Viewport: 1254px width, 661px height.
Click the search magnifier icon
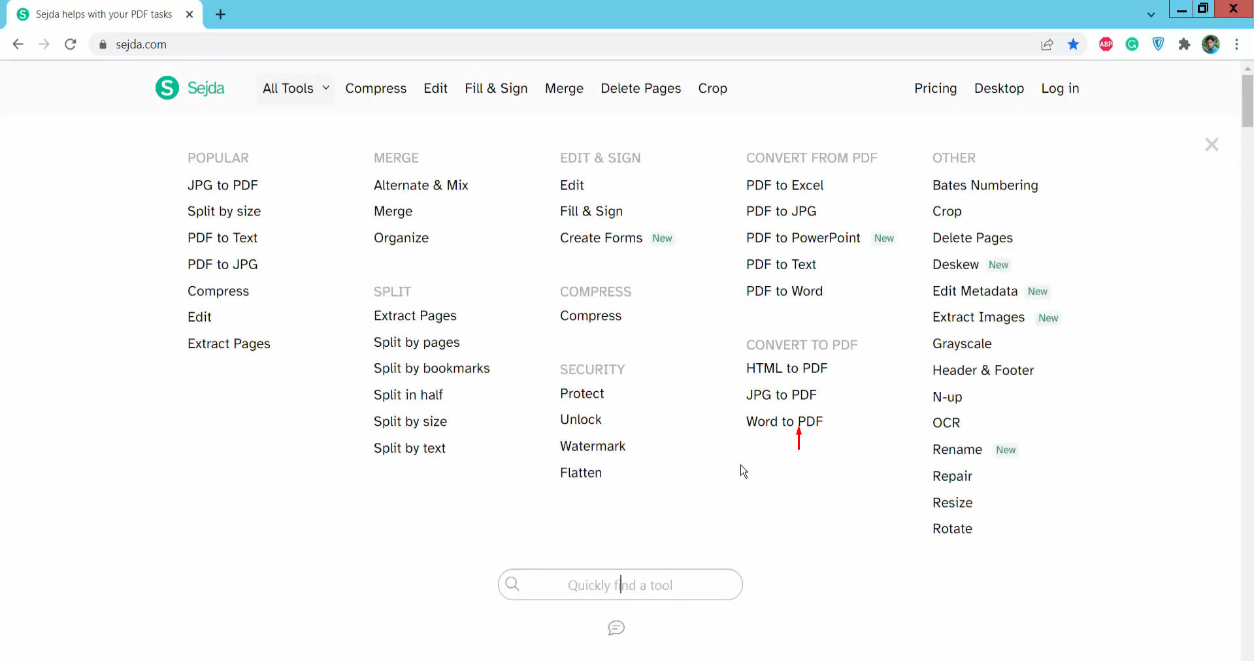512,584
